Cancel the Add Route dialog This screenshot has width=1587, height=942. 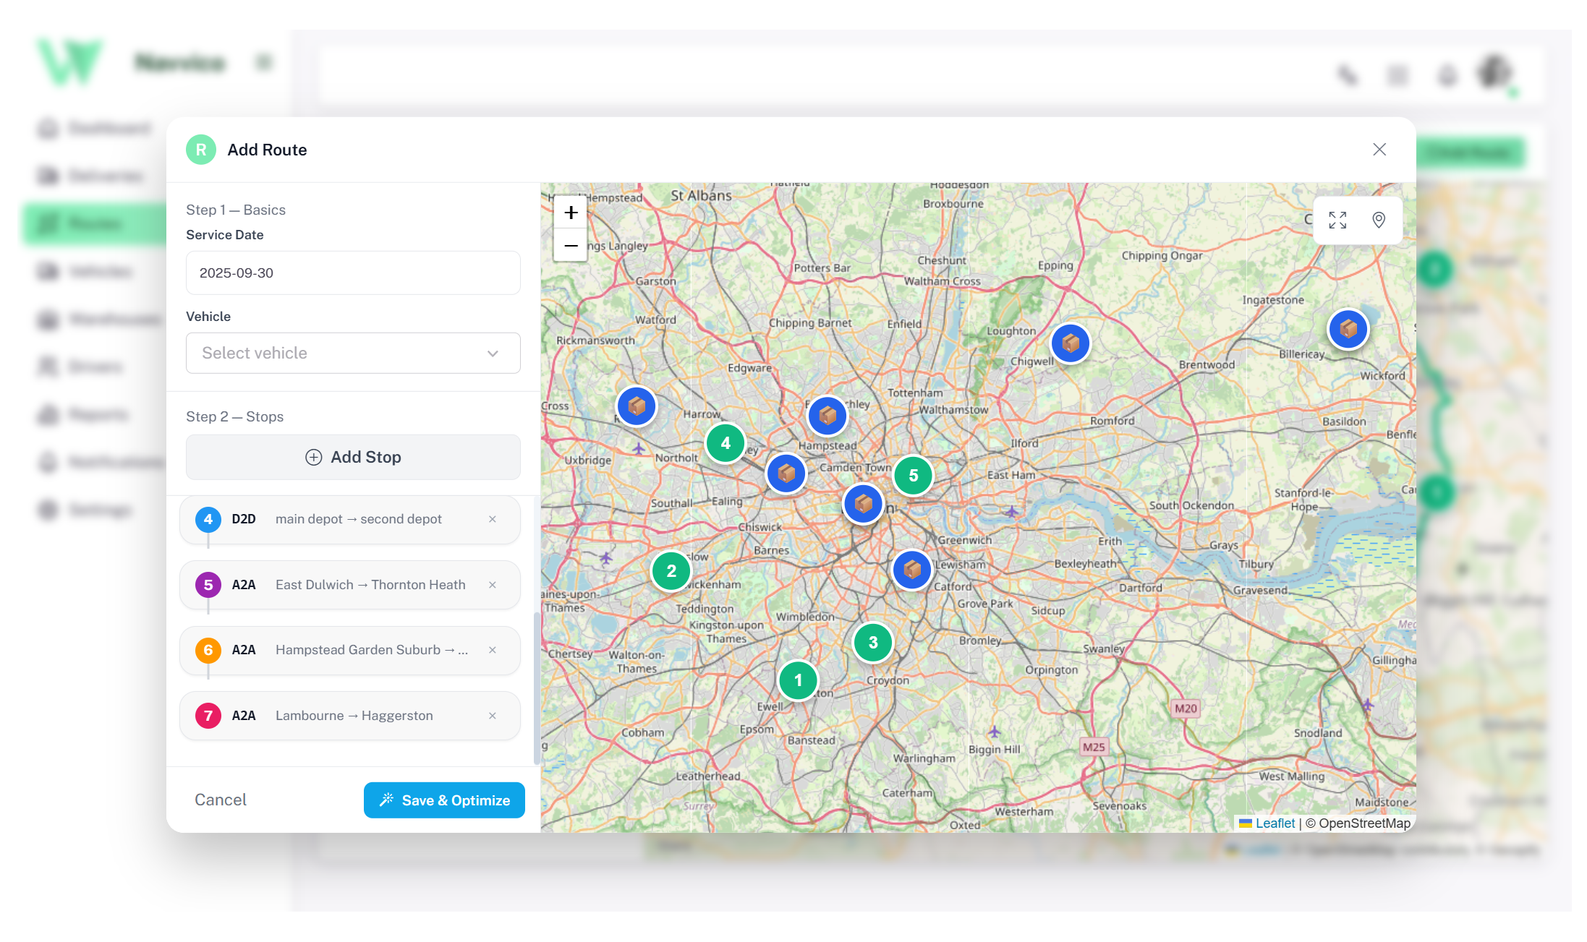221,800
